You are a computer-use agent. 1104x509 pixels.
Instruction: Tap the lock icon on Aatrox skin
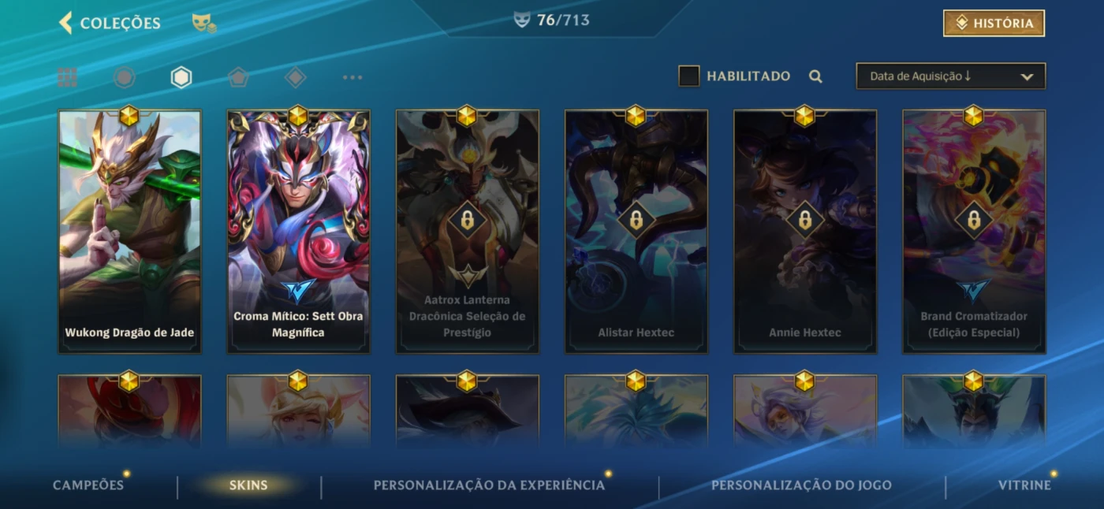pyautogui.click(x=467, y=220)
